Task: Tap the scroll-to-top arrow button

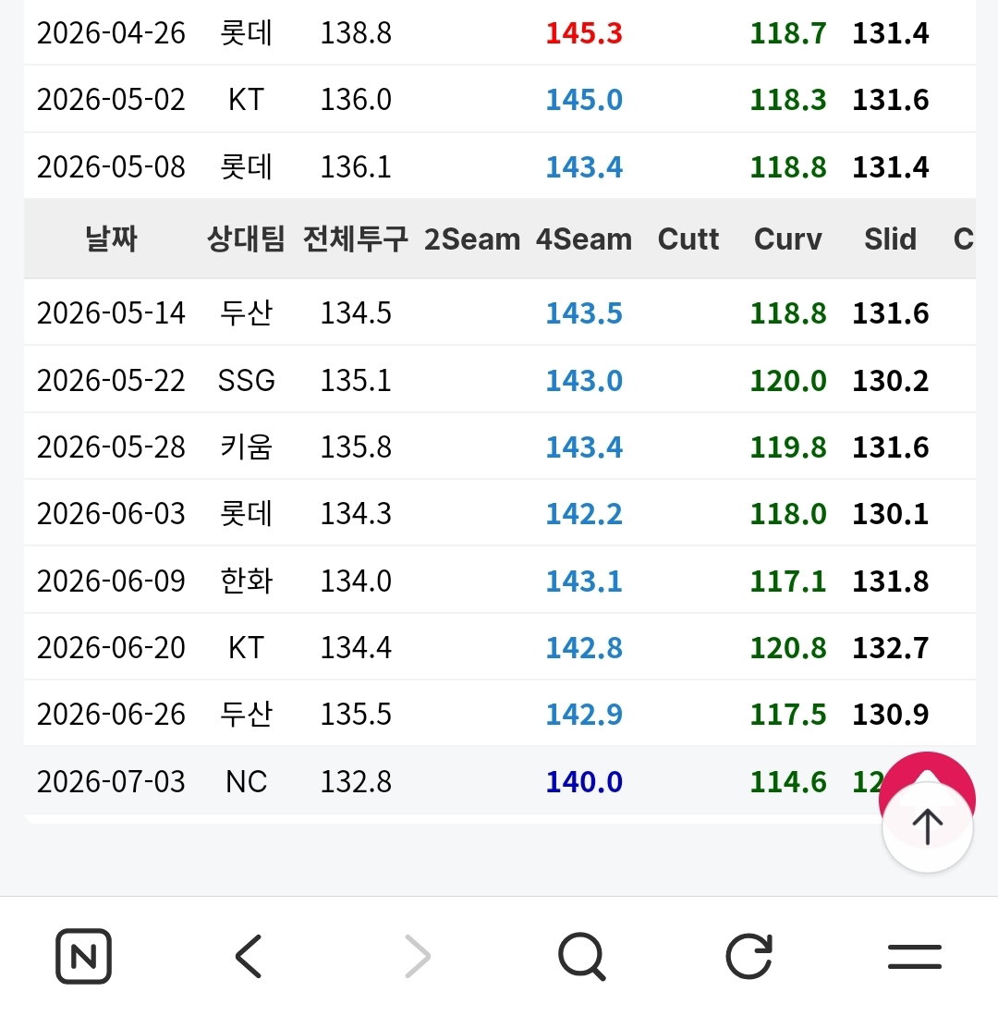Action: coord(928,826)
